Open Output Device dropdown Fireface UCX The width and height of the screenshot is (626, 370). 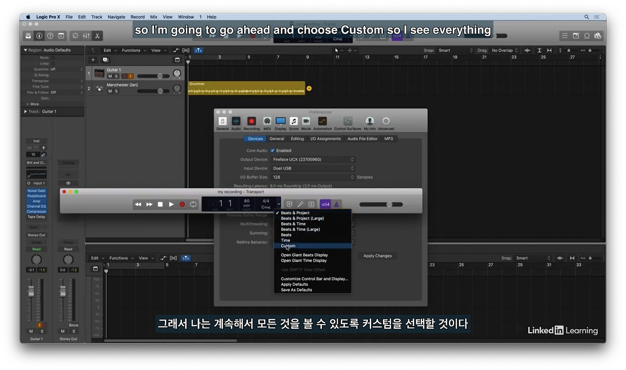(x=313, y=160)
